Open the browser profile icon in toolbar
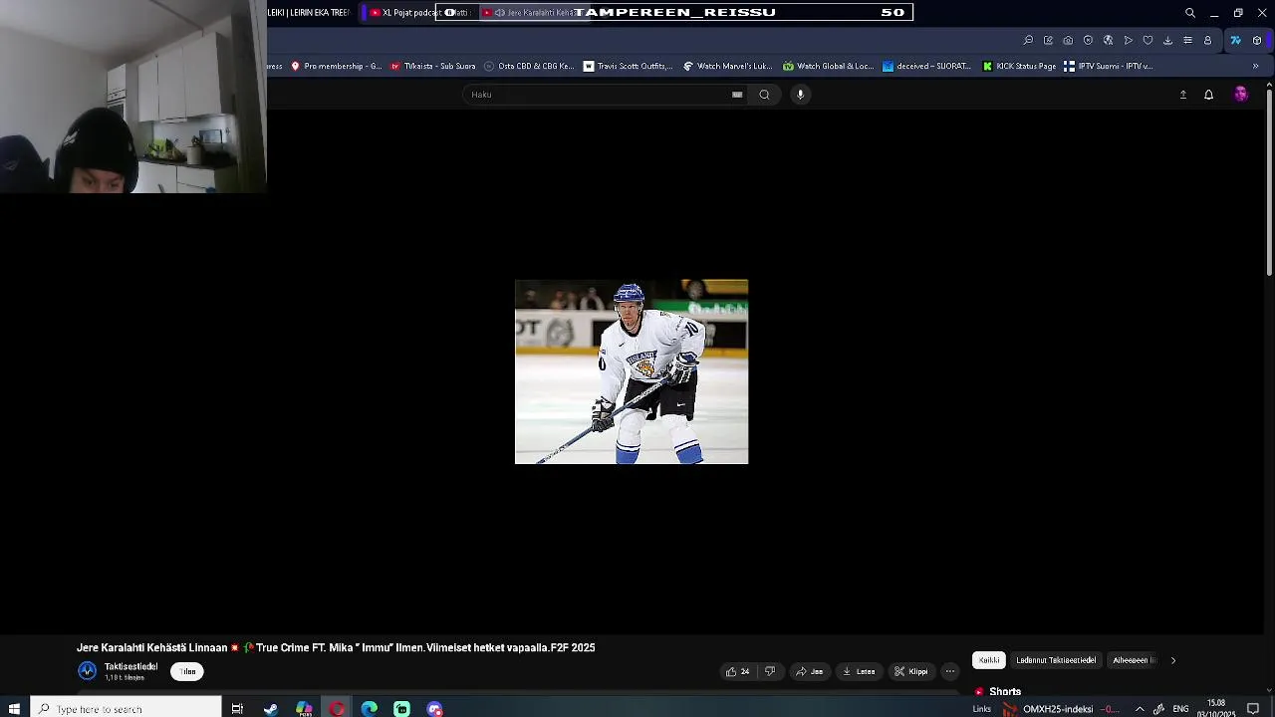 click(x=1207, y=41)
